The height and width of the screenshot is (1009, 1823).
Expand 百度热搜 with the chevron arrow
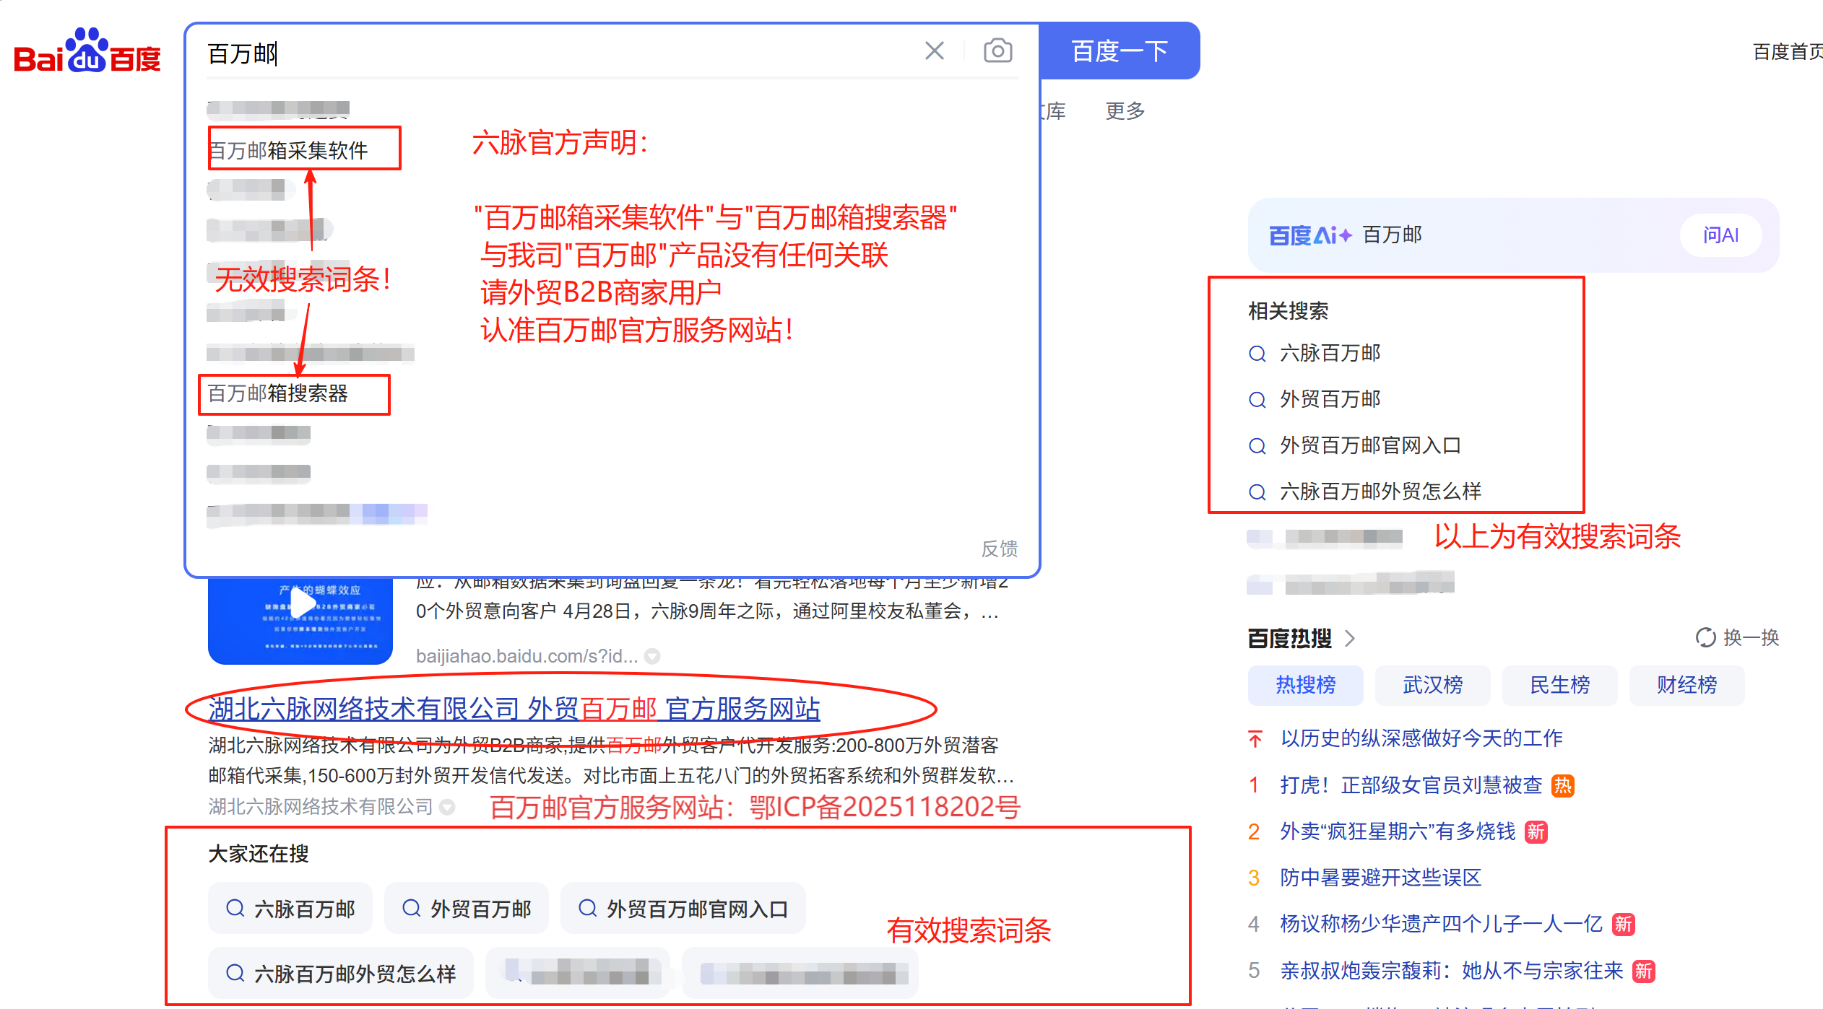(1350, 638)
